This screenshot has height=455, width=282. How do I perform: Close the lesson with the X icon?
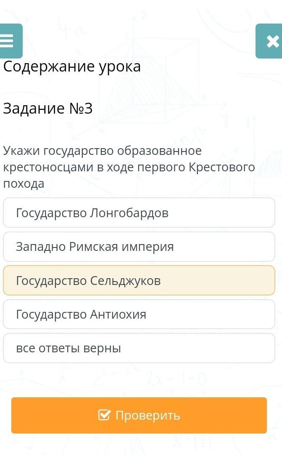[271, 41]
